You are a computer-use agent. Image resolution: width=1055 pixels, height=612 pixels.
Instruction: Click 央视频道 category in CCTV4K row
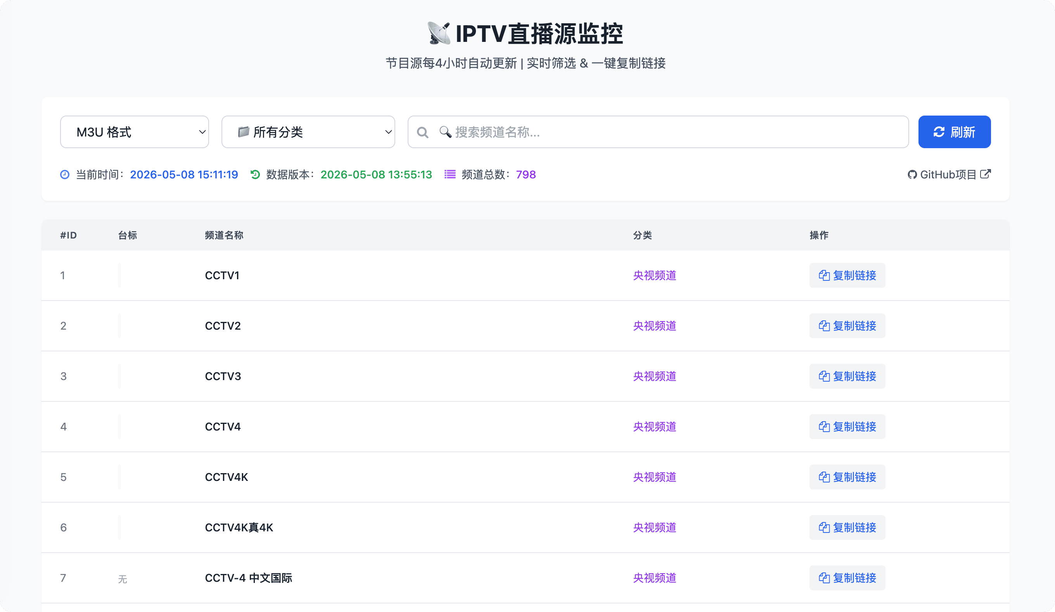point(655,477)
